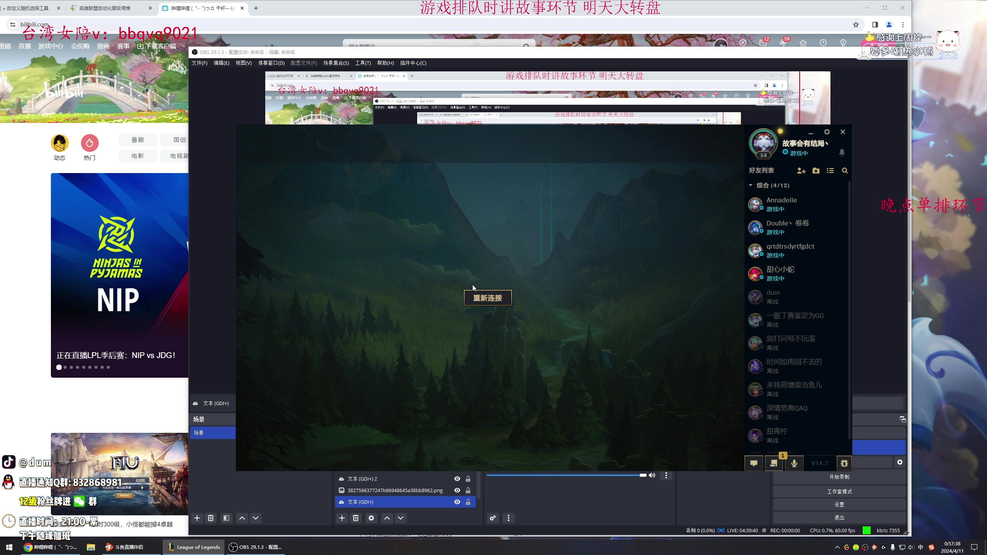987x555 pixels.
Task: Report a bug icon in League footer
Action: pos(844,463)
